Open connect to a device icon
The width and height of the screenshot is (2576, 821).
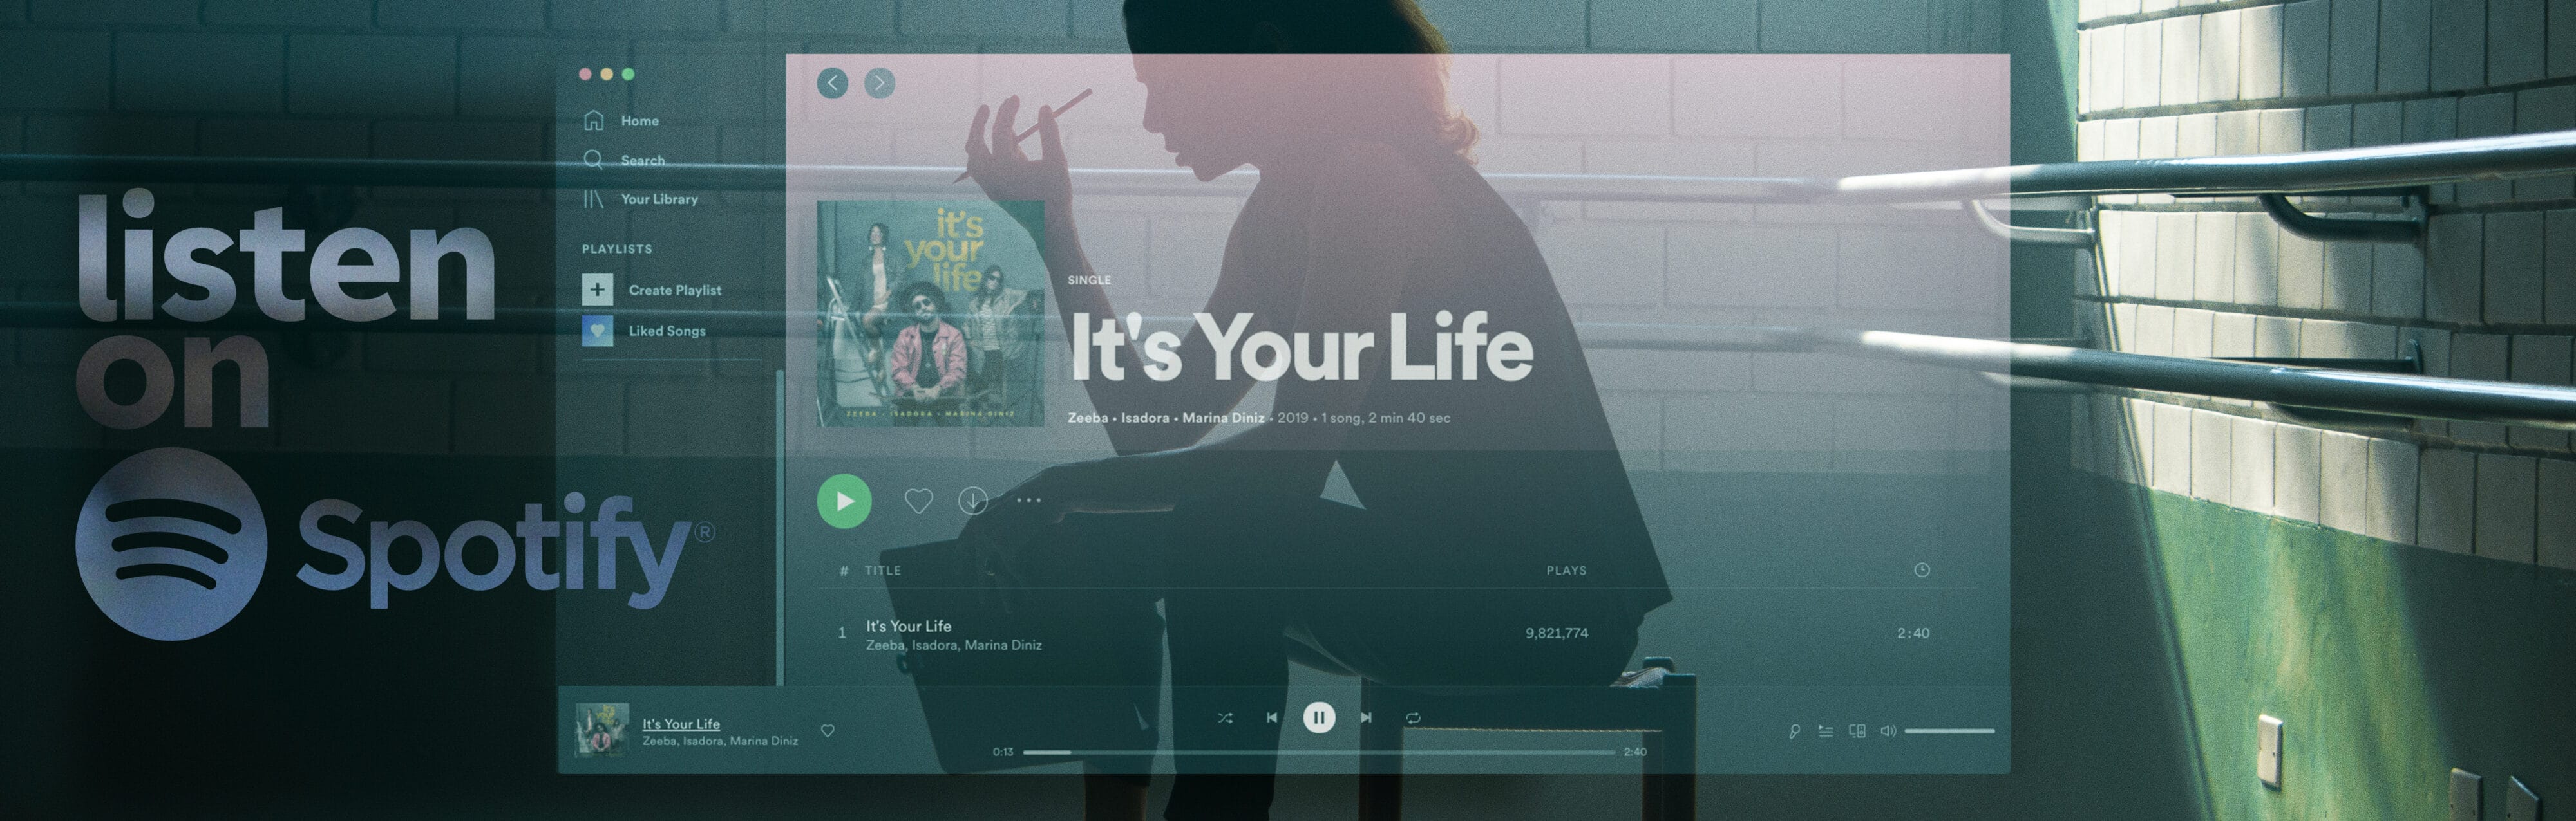(1857, 731)
